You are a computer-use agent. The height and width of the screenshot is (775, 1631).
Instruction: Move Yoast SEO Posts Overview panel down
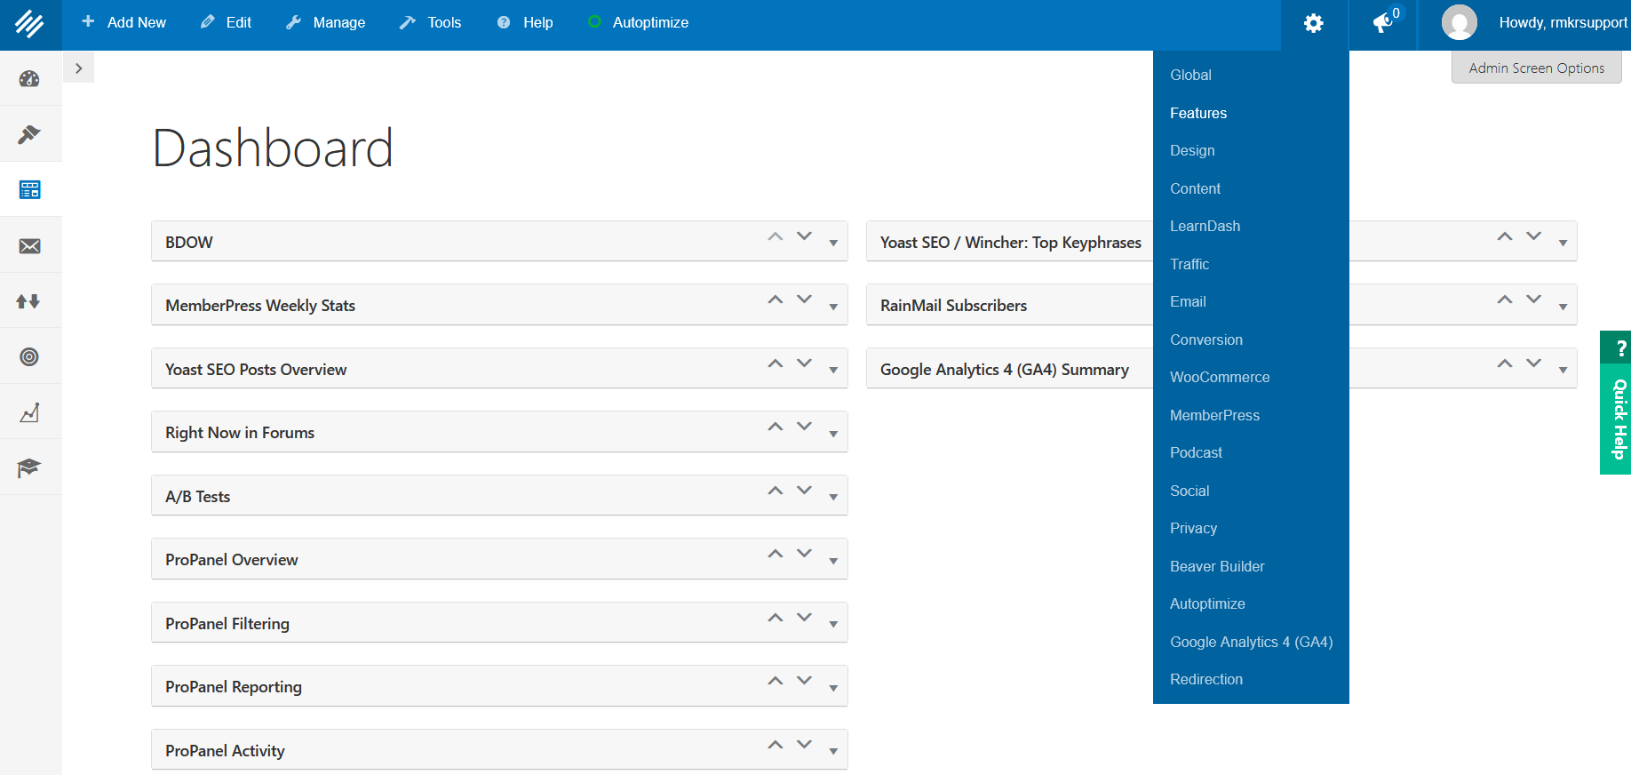(804, 364)
